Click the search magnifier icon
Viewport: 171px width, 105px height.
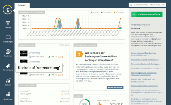tap(131, 5)
